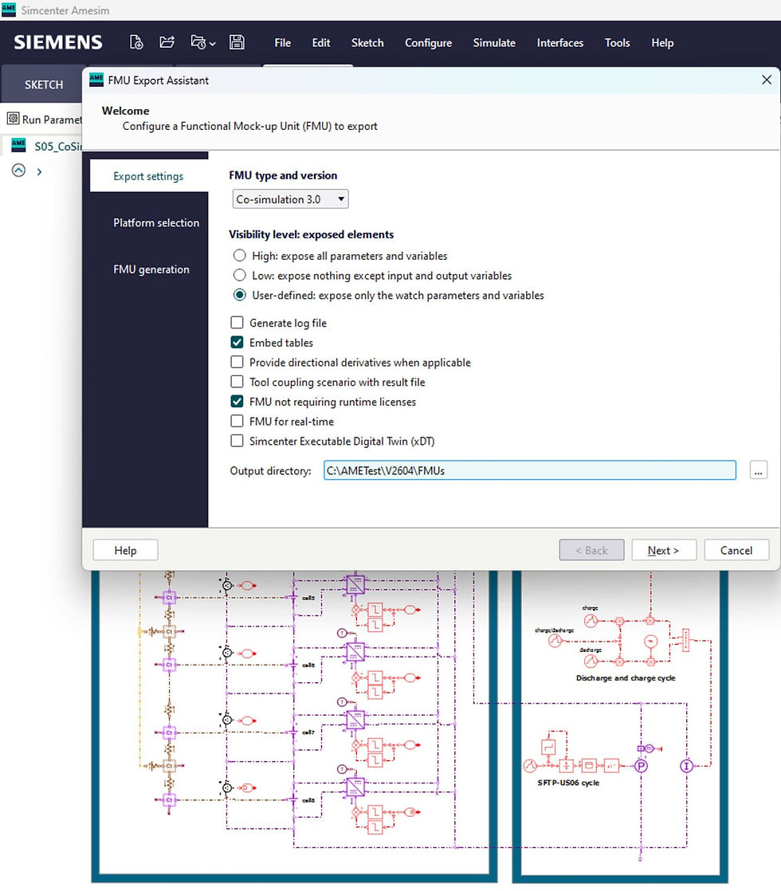Screen dimensions: 781x891
Task: Click the Help button in dialog
Action: pyautogui.click(x=126, y=550)
